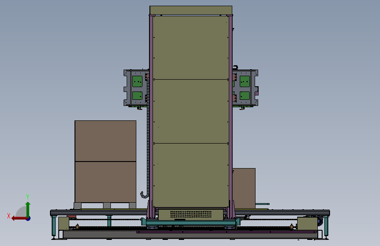
Task: Select the upper brown carton on the left pallet
Action: tap(106, 141)
